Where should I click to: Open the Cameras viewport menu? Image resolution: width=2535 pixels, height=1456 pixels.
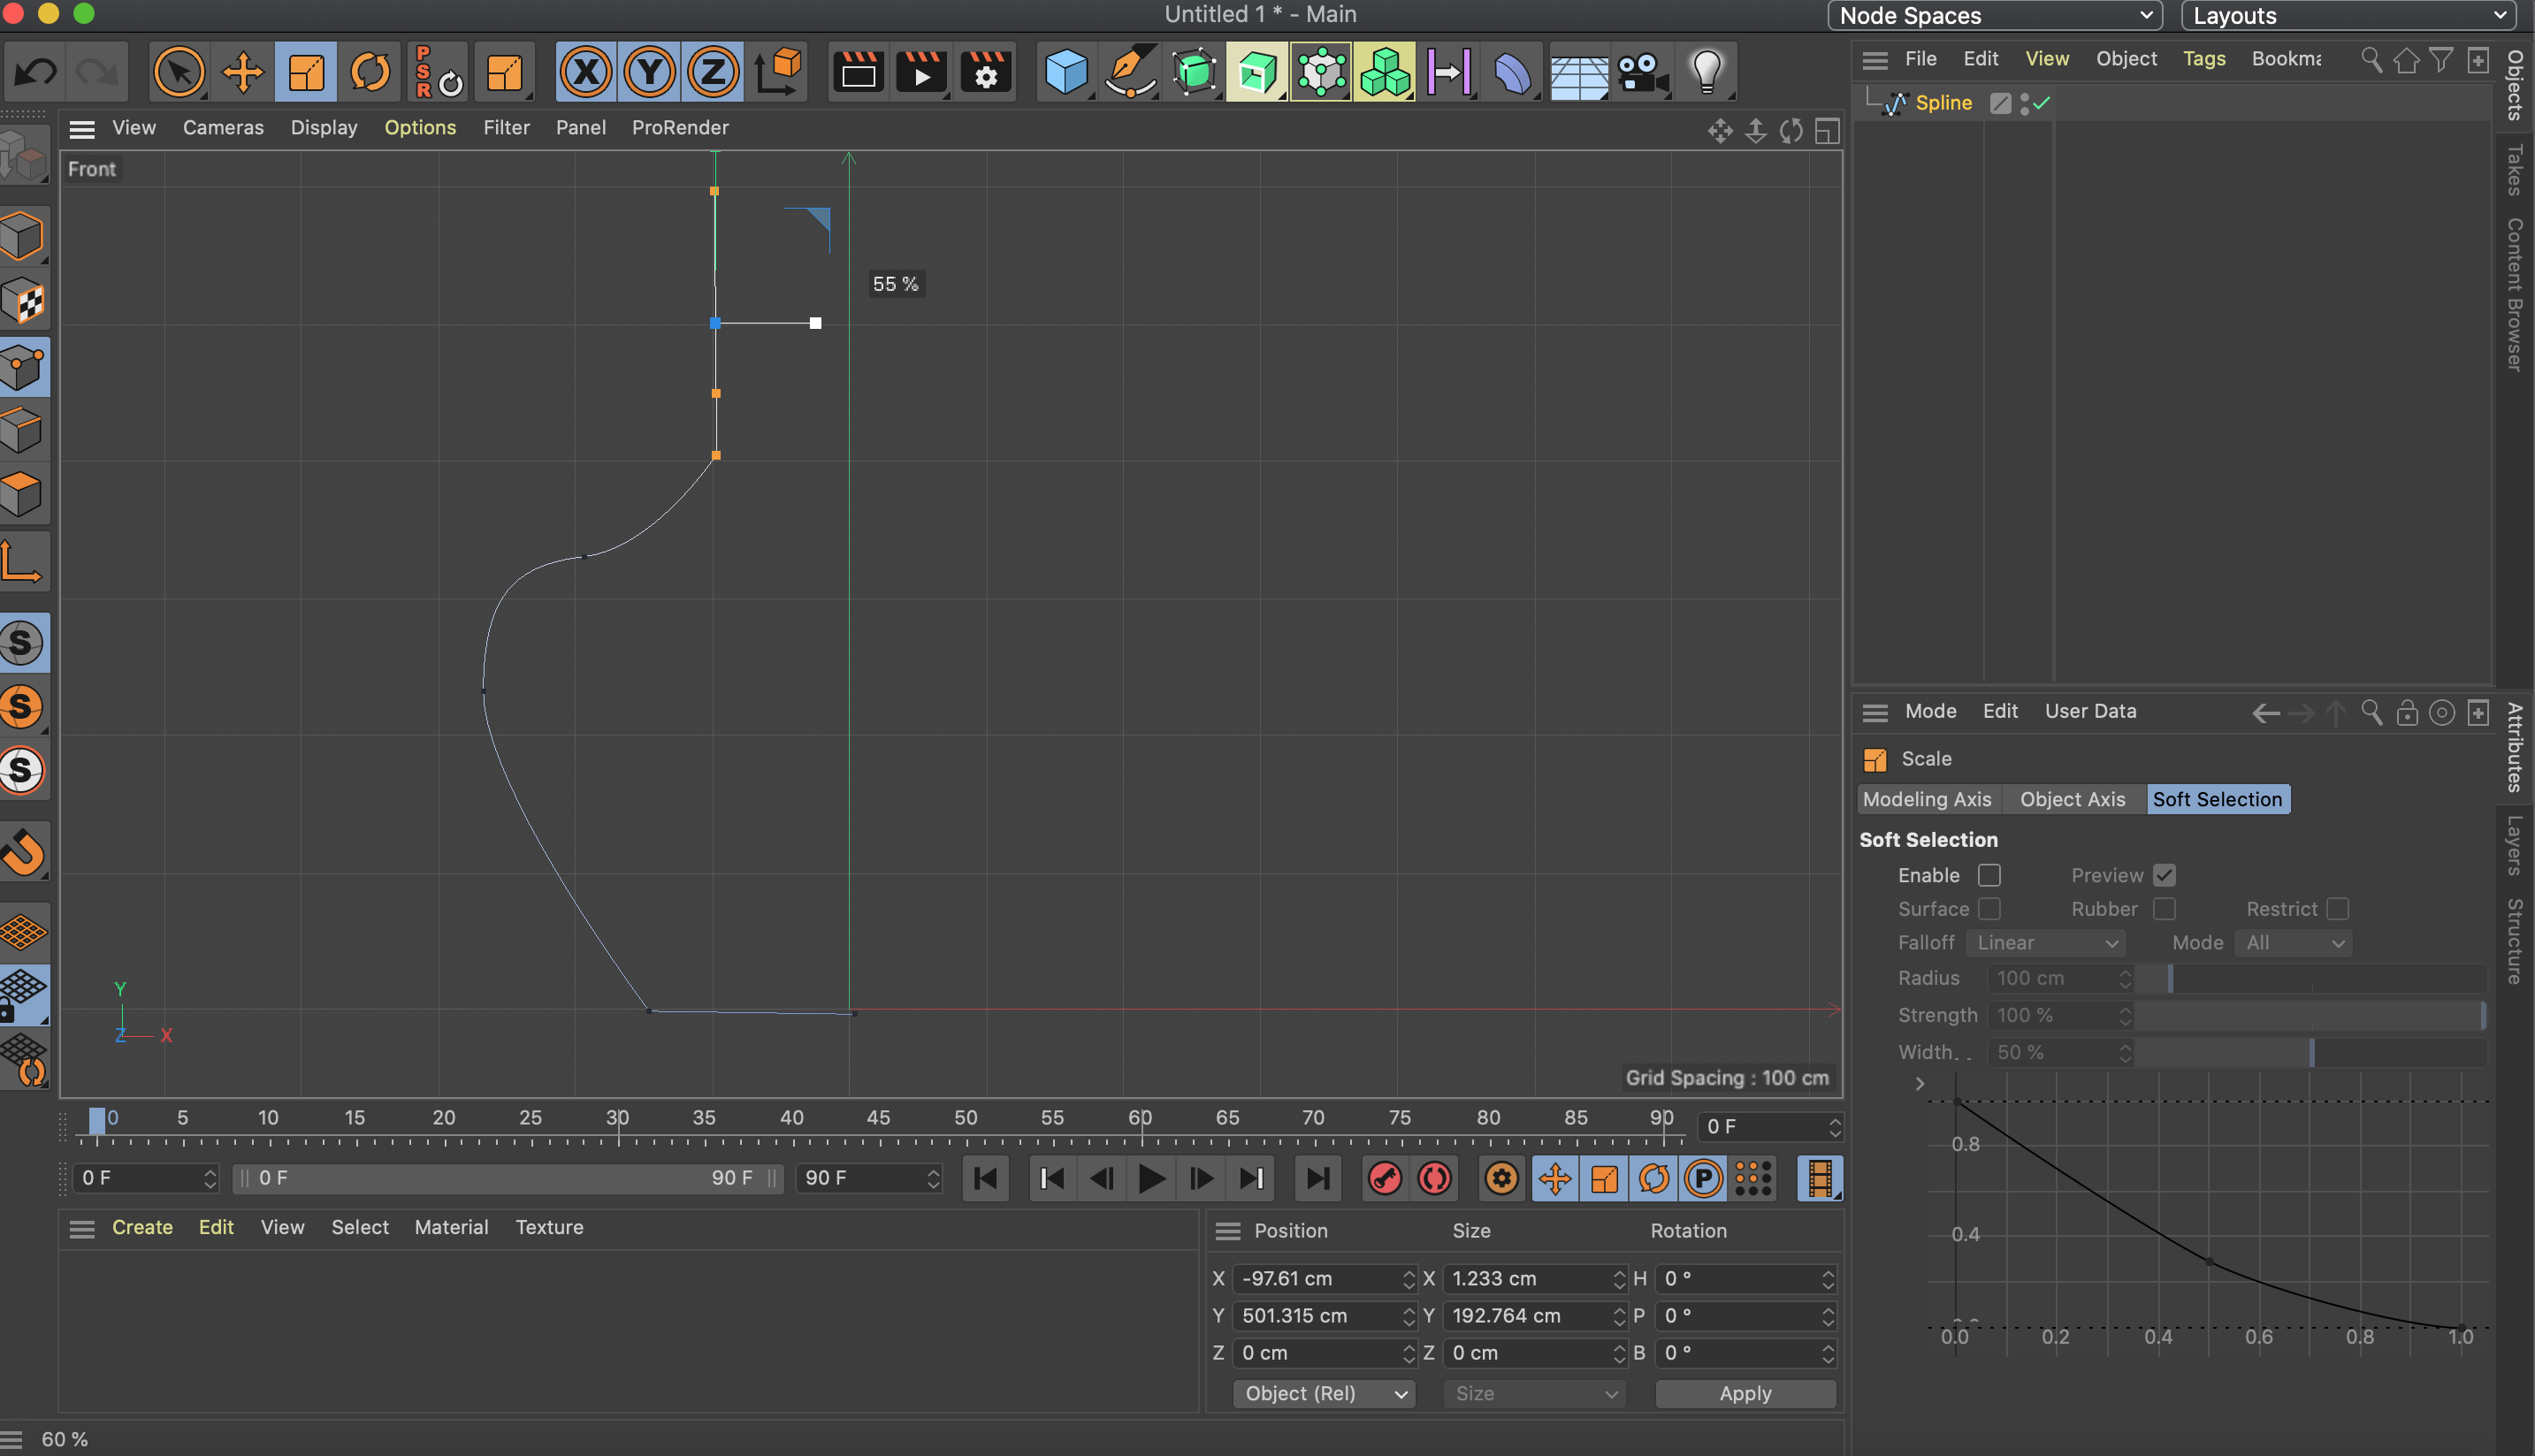[x=223, y=128]
